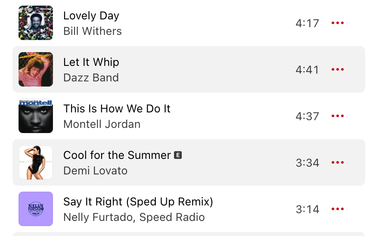The image size is (379, 236).
Task: Visit the Demi Lovato artist page
Action: (x=95, y=171)
